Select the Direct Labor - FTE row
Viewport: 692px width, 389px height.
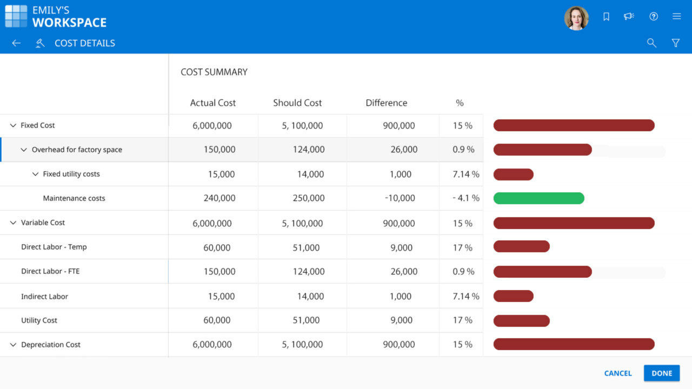(50, 271)
